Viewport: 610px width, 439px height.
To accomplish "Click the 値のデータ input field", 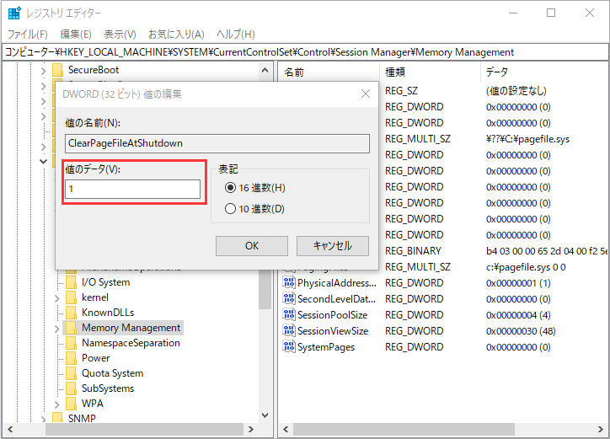I will [133, 190].
